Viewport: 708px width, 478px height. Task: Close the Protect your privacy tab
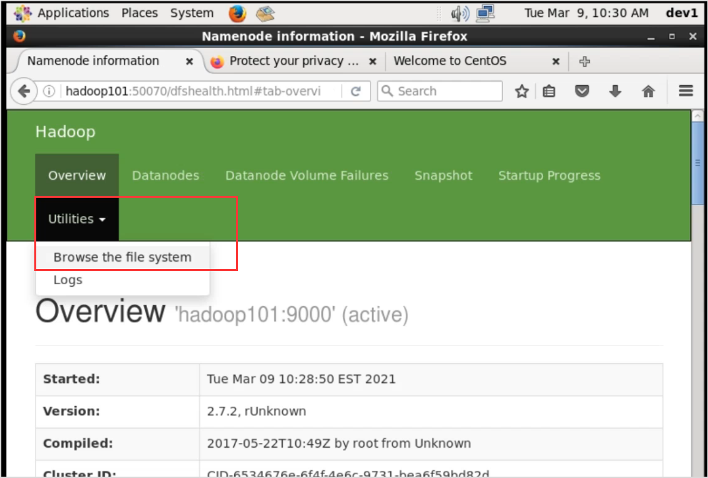coord(372,61)
